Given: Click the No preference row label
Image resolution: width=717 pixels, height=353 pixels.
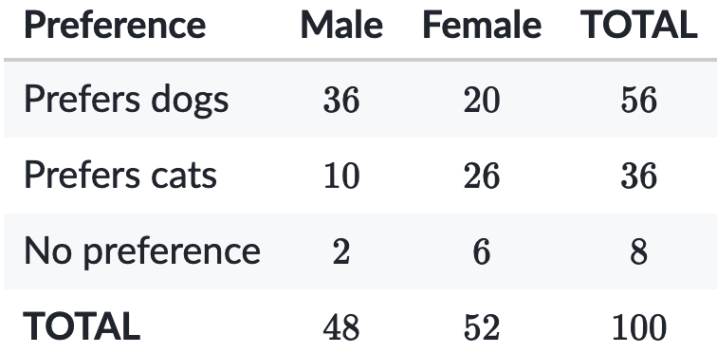Looking at the screenshot, I should point(142,251).
